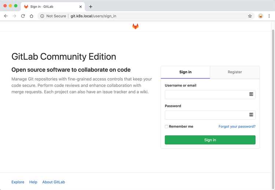Open the Forgot your password? link
This screenshot has width=275, height=190.
click(237, 127)
